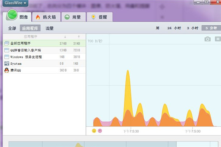The height and width of the screenshot is (147, 221).
Task: Minimize the GlassWire window
Action: (198, 2)
